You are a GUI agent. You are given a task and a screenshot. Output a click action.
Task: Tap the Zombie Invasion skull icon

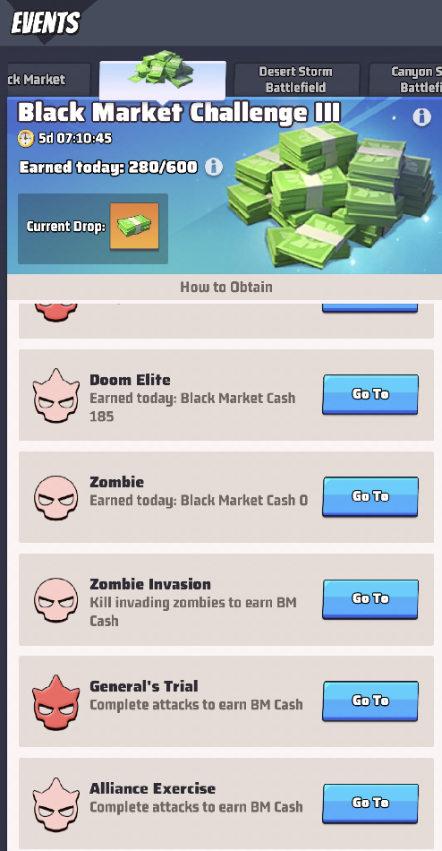pos(56,599)
